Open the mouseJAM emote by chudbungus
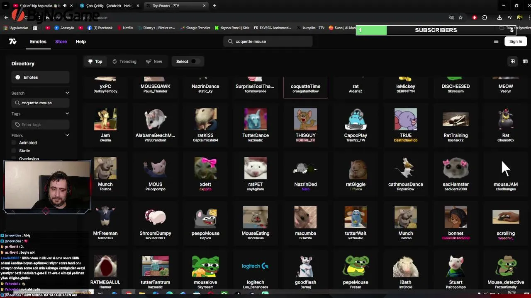This screenshot has width=531, height=298. 506,173
